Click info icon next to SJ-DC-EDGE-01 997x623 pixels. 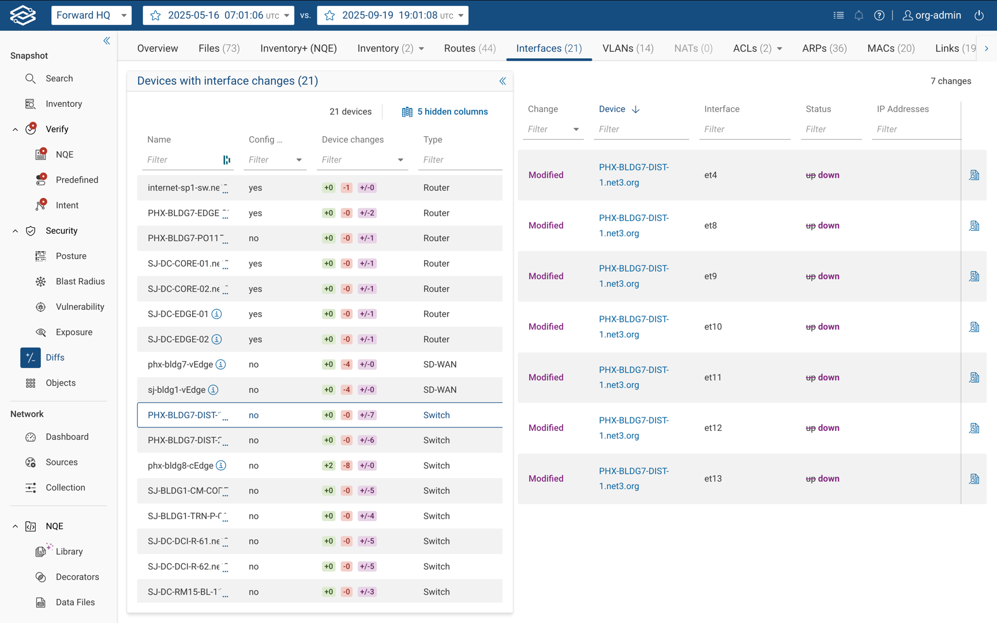click(216, 314)
